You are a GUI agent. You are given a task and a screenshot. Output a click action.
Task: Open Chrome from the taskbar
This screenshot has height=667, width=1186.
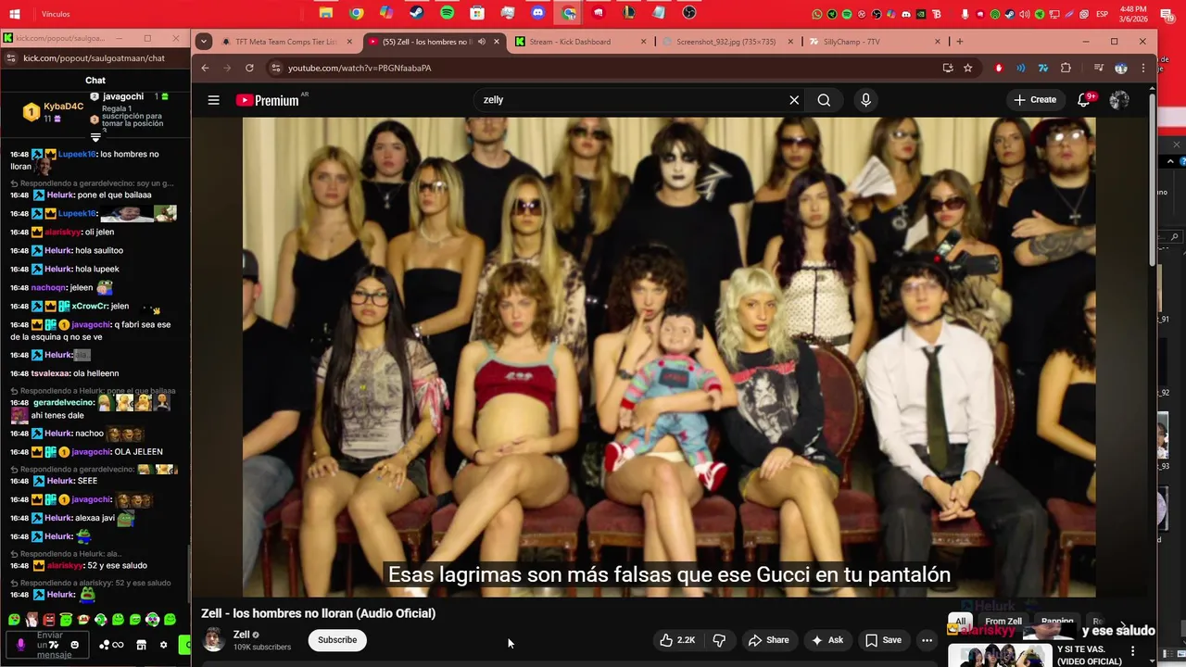(x=357, y=13)
